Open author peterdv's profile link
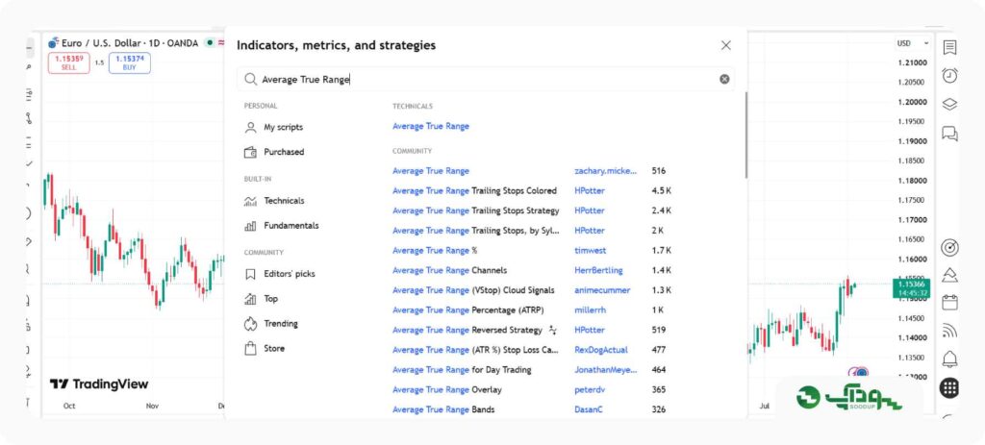Screen dimensions: 985x445 point(590,390)
